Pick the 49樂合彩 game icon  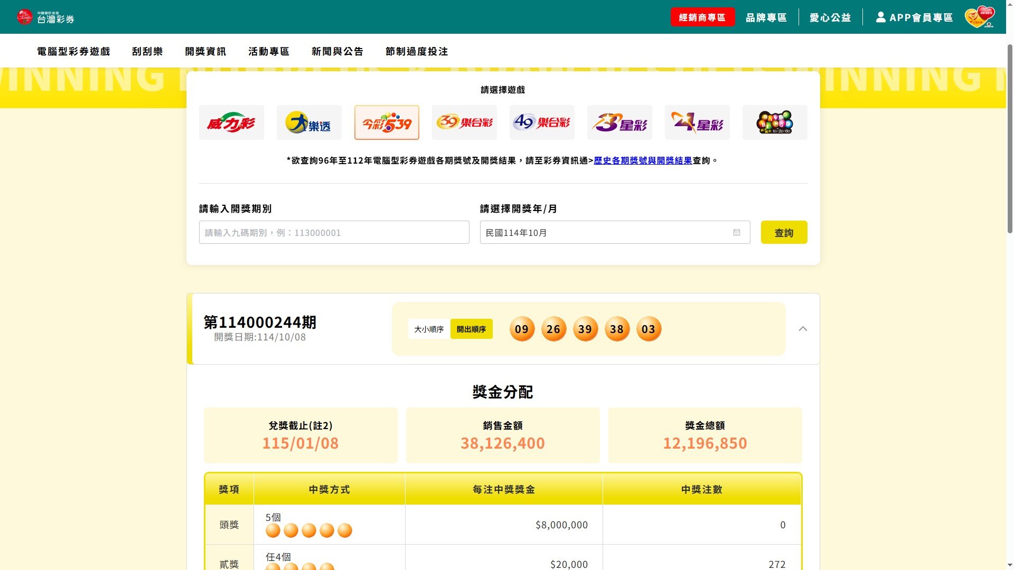pyautogui.click(x=542, y=122)
